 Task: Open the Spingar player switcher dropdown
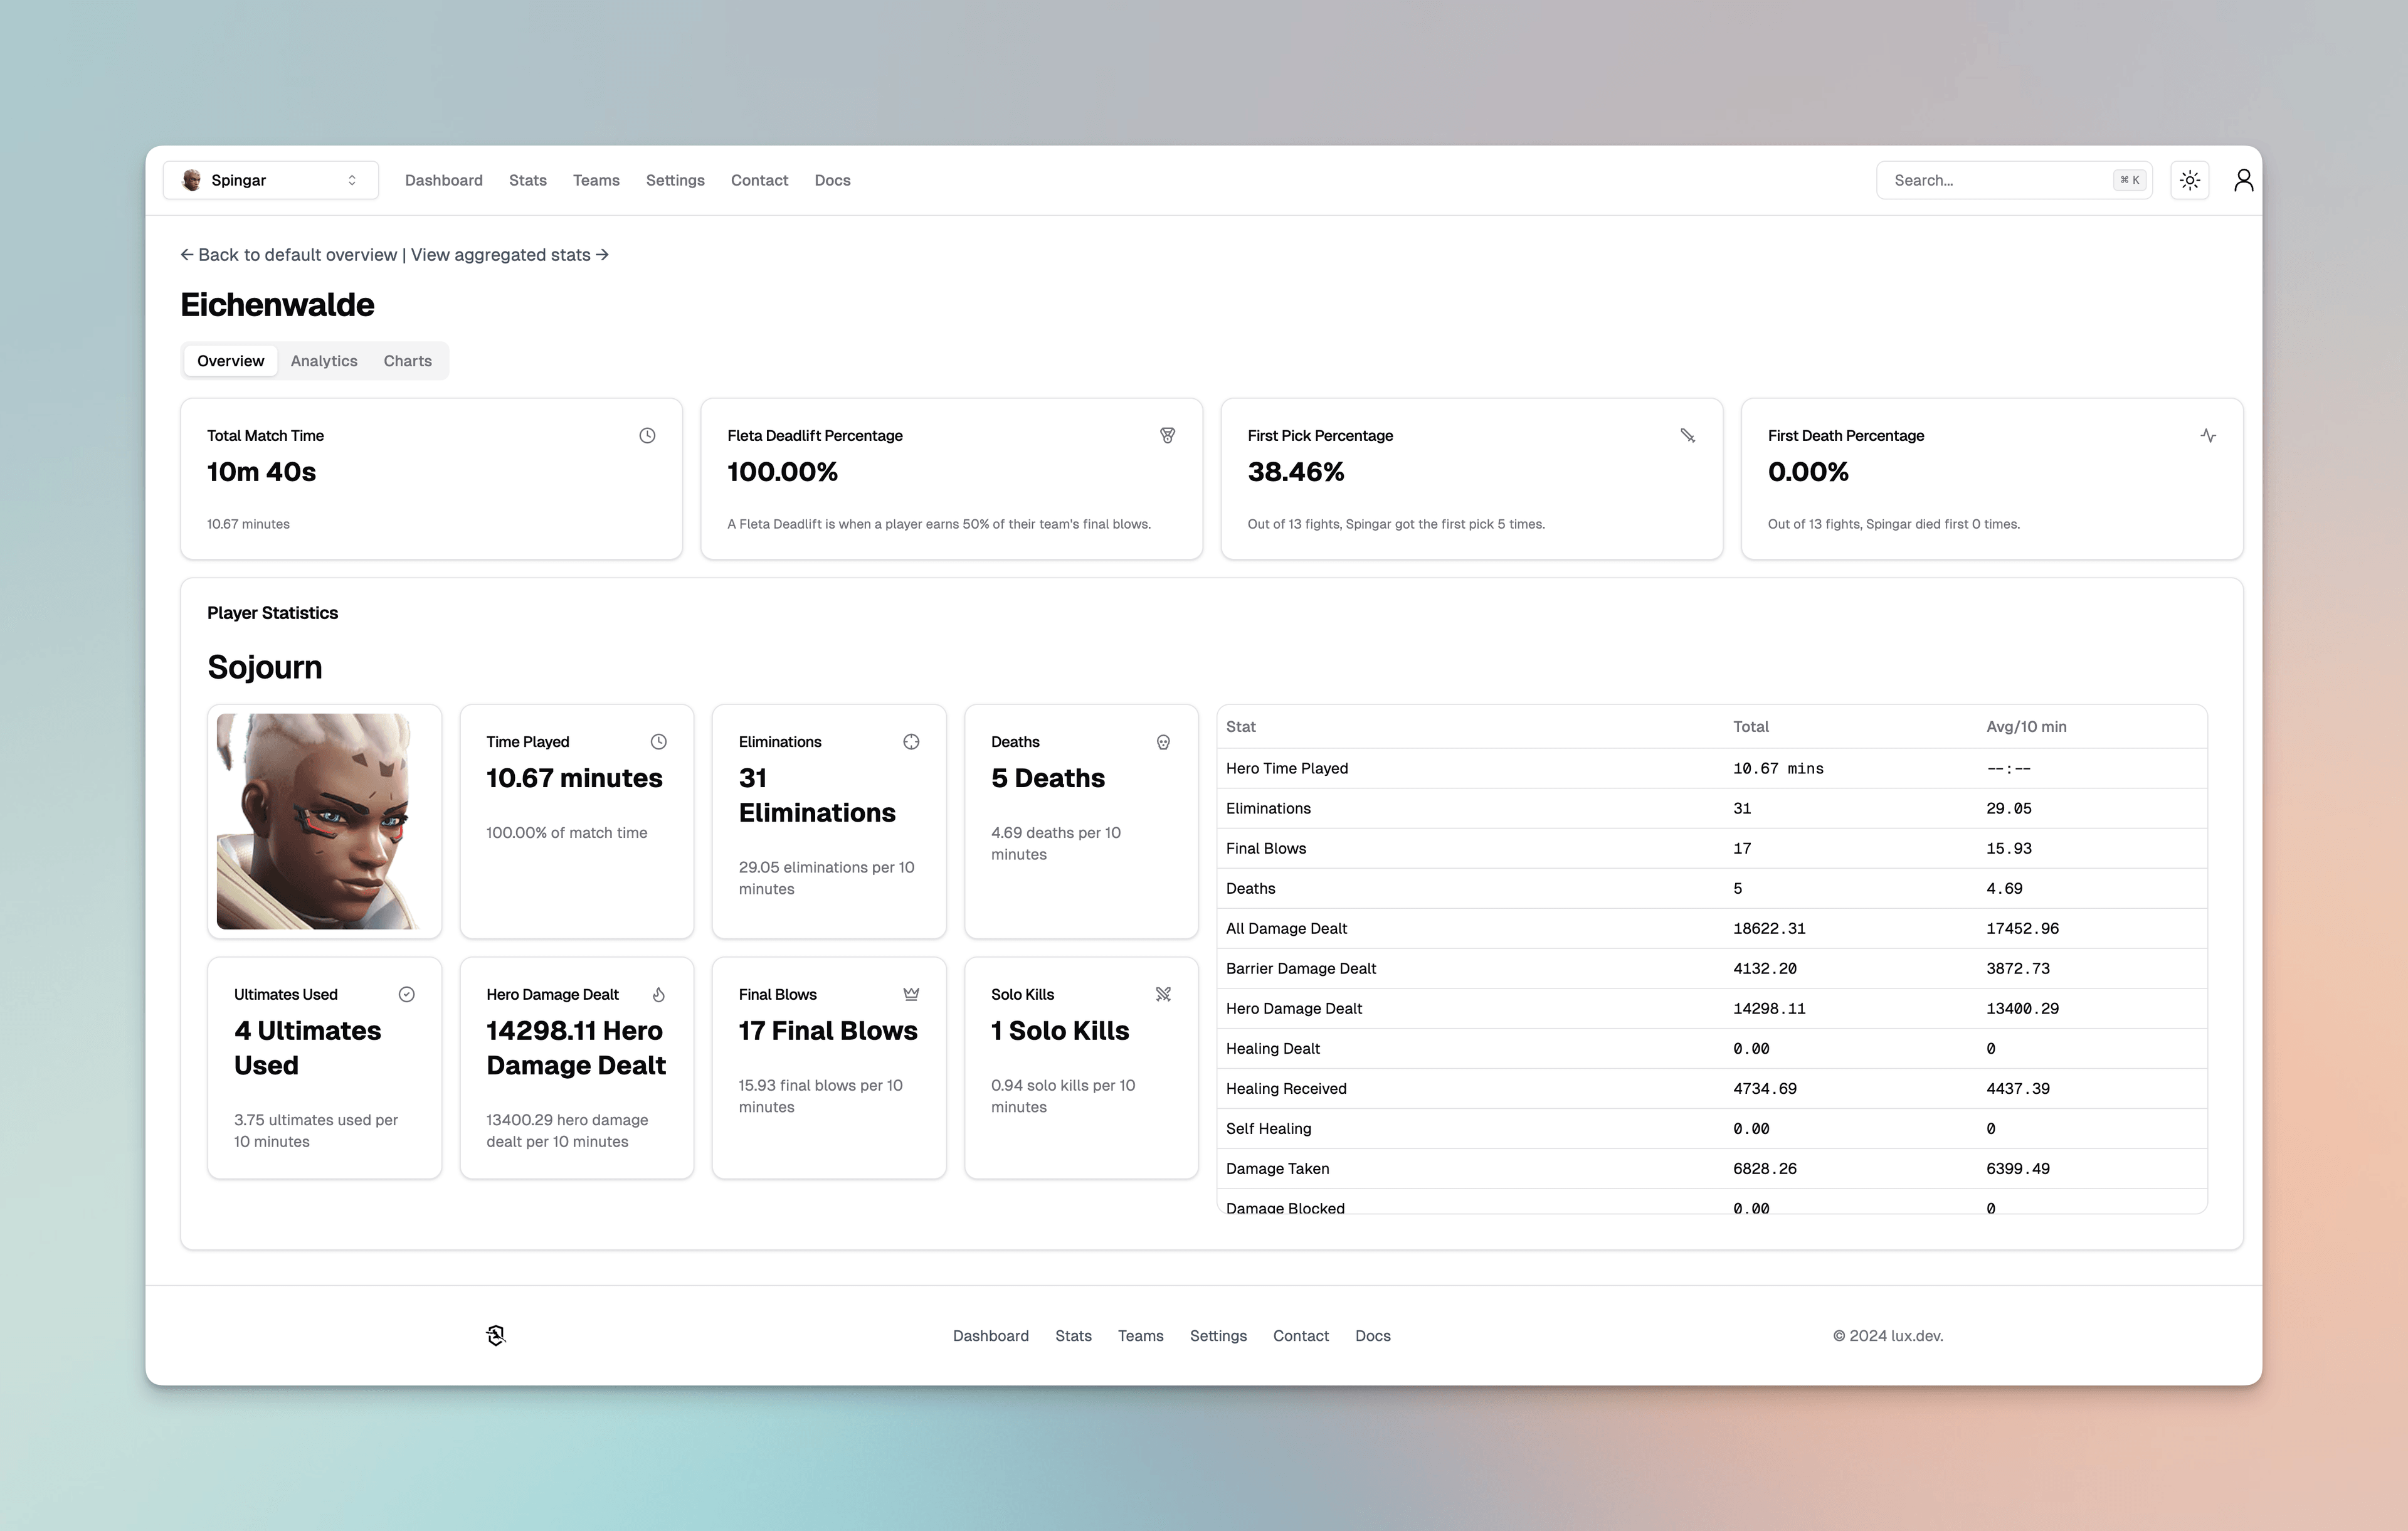[270, 180]
